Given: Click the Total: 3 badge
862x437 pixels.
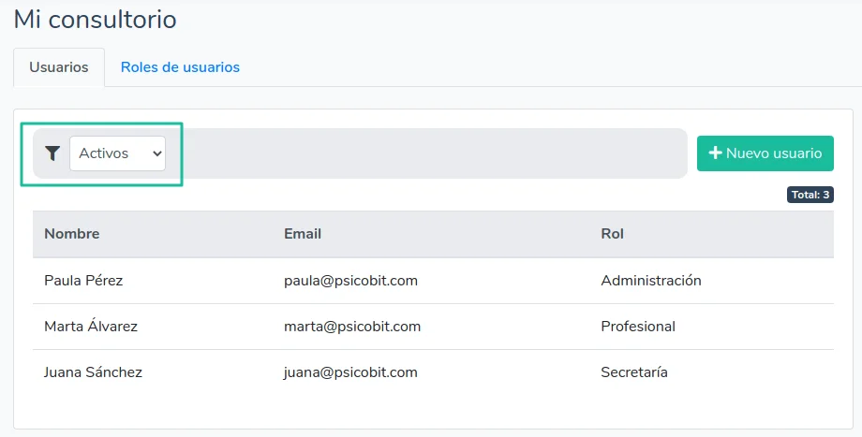Looking at the screenshot, I should (810, 195).
